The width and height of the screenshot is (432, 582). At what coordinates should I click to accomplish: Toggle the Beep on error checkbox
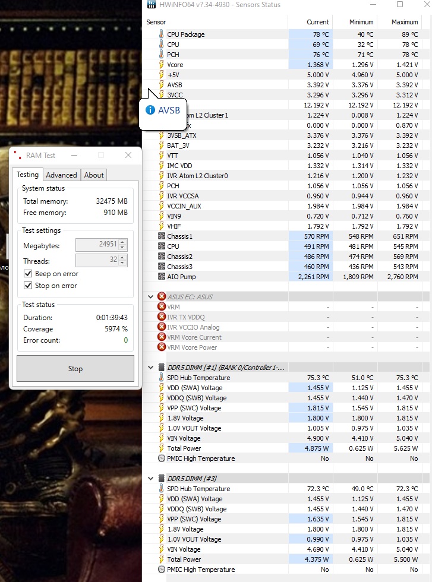(x=28, y=274)
